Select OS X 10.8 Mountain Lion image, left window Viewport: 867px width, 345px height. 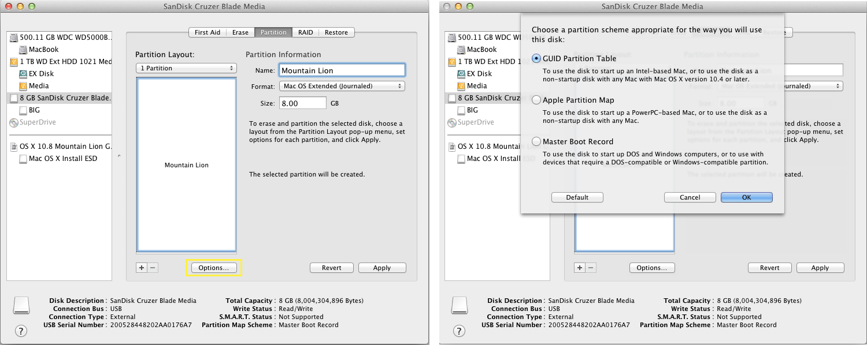(60, 147)
